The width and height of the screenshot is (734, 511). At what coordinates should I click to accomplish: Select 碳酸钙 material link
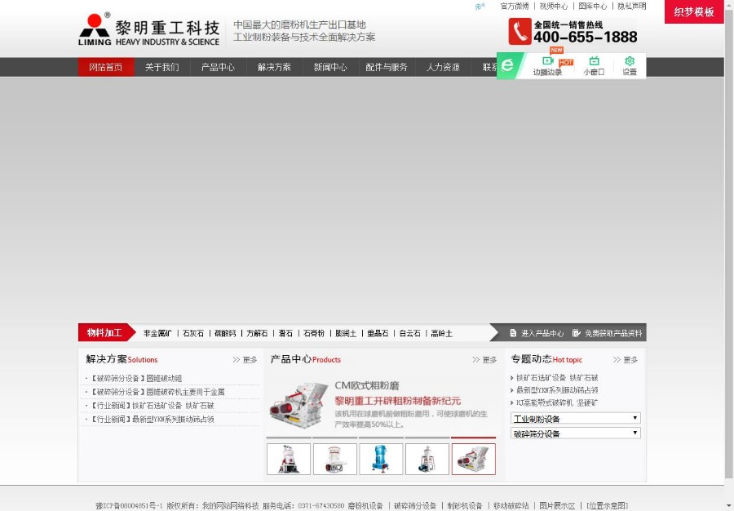coord(225,334)
